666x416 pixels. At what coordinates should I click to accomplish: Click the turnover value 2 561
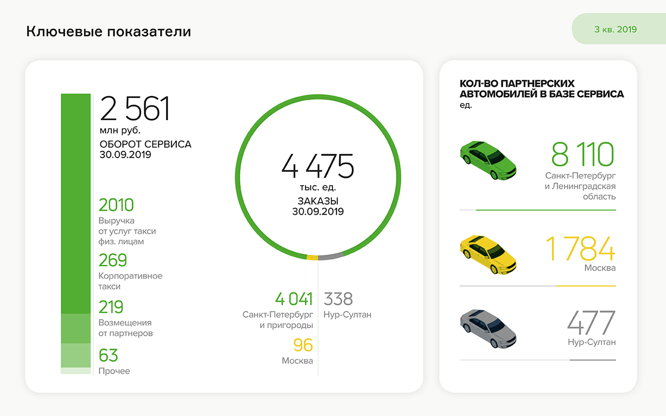click(135, 109)
